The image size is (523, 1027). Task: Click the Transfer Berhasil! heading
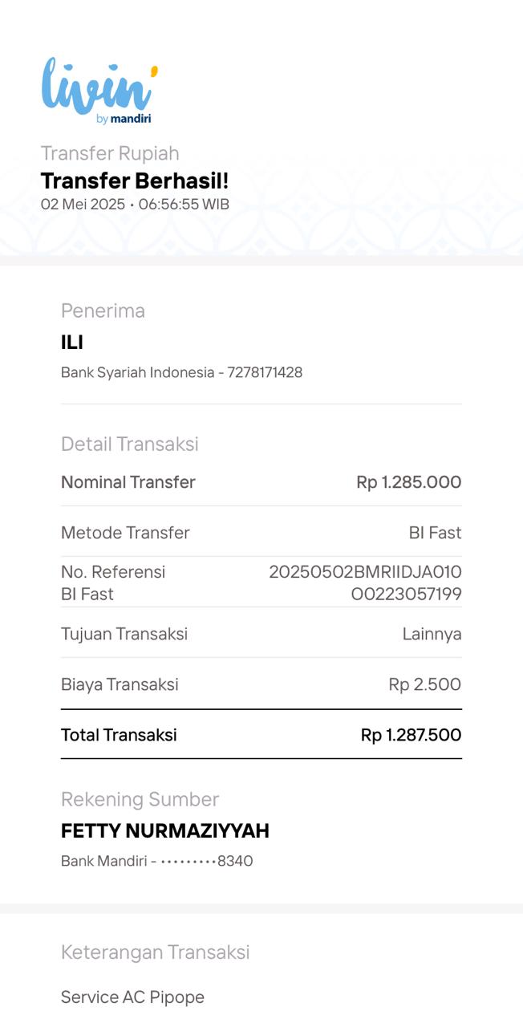coord(135,181)
